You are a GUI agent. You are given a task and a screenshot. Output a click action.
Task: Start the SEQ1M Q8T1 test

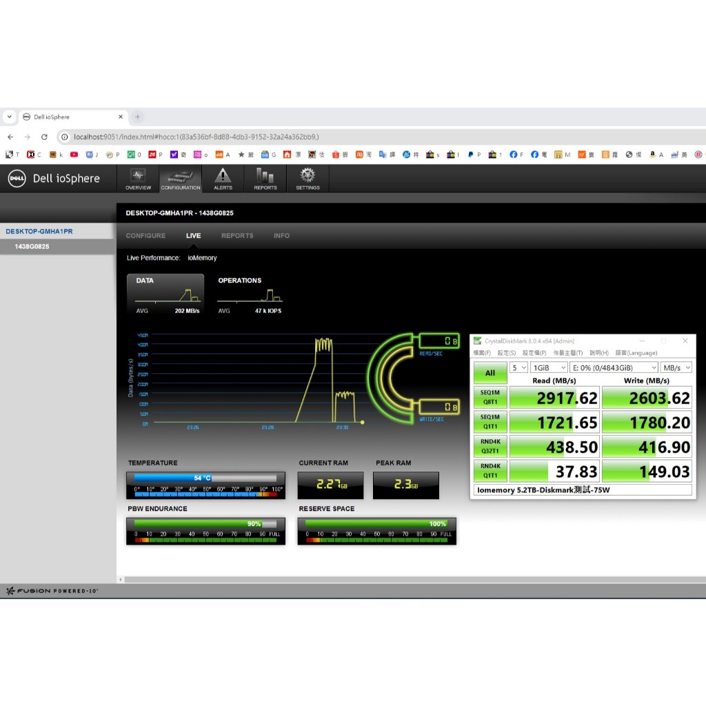click(x=490, y=396)
